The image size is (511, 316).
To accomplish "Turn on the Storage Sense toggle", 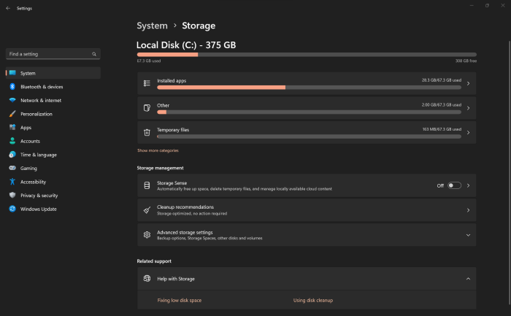I will pyautogui.click(x=454, y=185).
